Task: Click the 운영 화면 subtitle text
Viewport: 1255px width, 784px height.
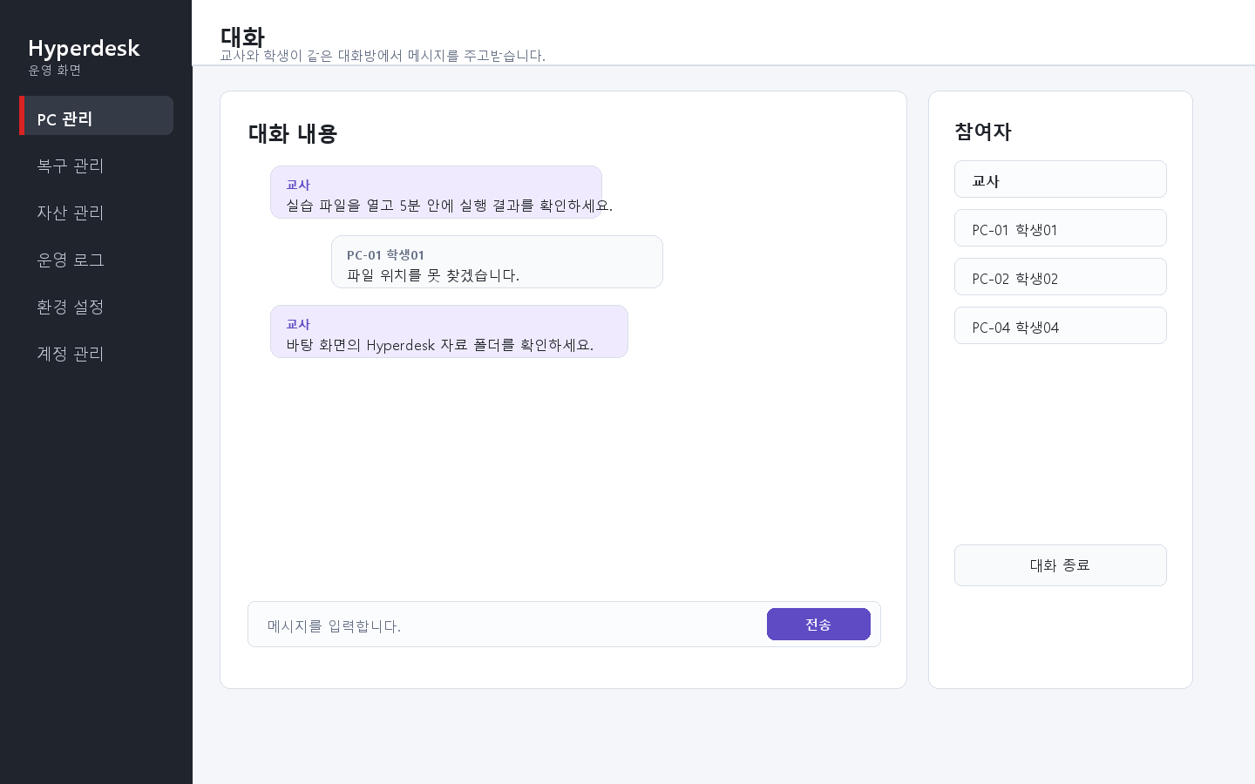Action: click(54, 71)
